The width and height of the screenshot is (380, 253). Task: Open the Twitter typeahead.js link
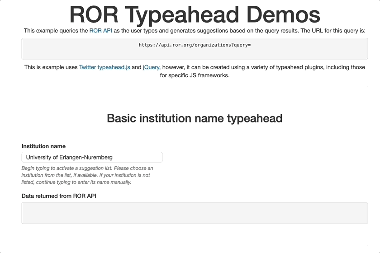(104, 67)
